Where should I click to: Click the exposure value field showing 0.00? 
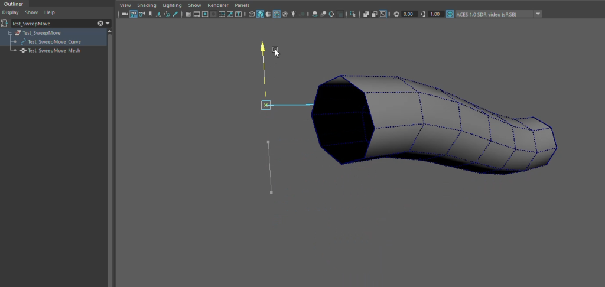[408, 14]
